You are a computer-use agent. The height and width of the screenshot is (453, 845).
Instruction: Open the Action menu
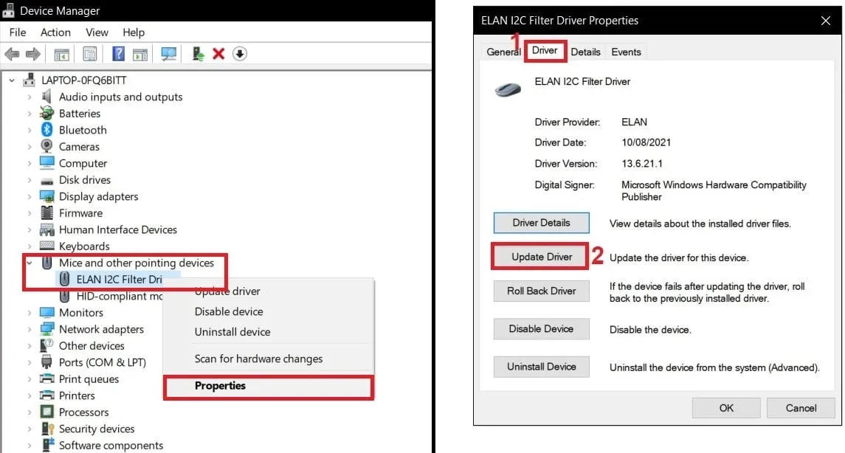tap(55, 32)
